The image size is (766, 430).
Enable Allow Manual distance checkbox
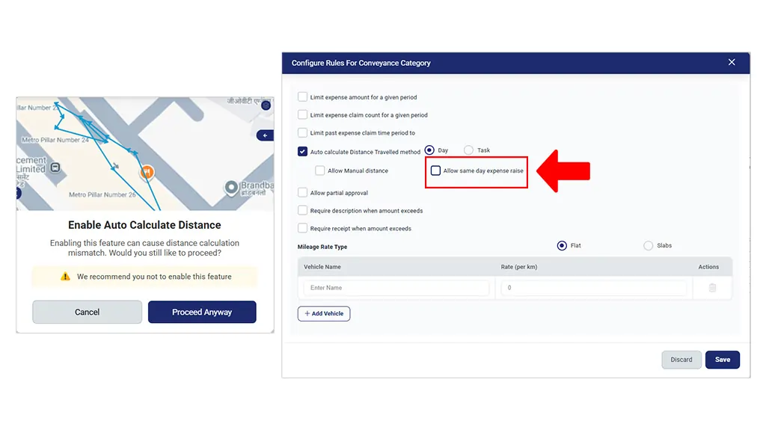coord(320,171)
